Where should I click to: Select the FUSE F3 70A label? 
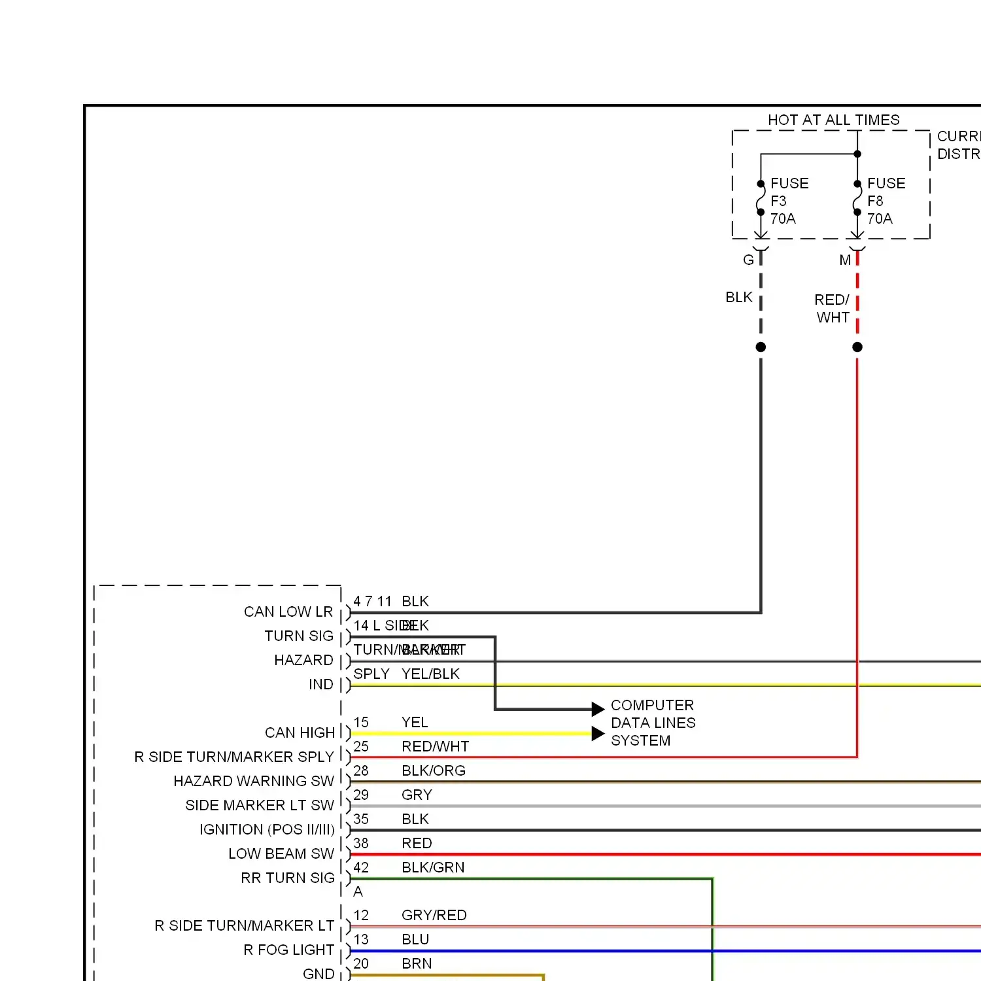[x=789, y=201]
